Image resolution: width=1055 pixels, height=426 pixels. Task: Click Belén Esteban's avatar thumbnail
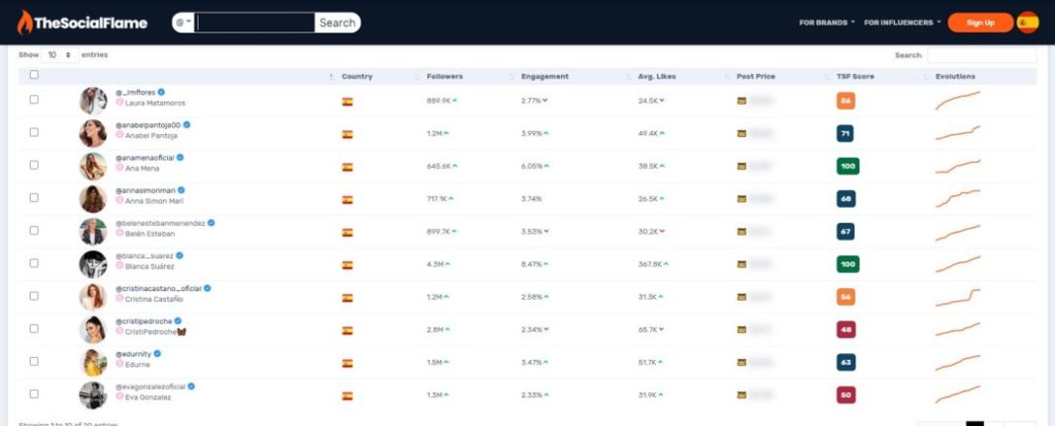click(93, 231)
